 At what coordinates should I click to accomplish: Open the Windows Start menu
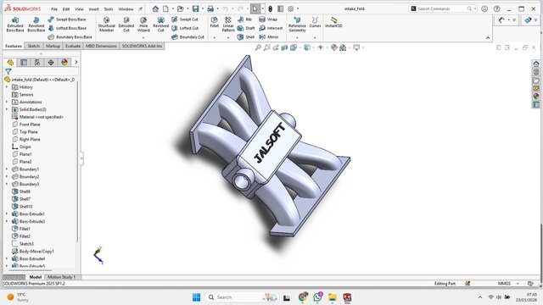(196, 297)
